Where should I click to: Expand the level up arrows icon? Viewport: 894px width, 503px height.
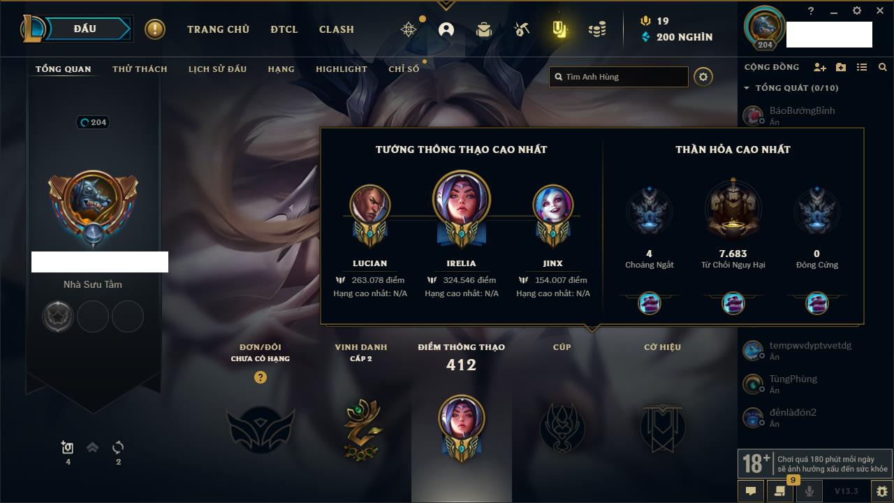click(x=92, y=448)
